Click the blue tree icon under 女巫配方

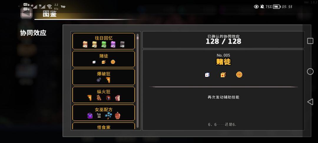(x=108, y=116)
